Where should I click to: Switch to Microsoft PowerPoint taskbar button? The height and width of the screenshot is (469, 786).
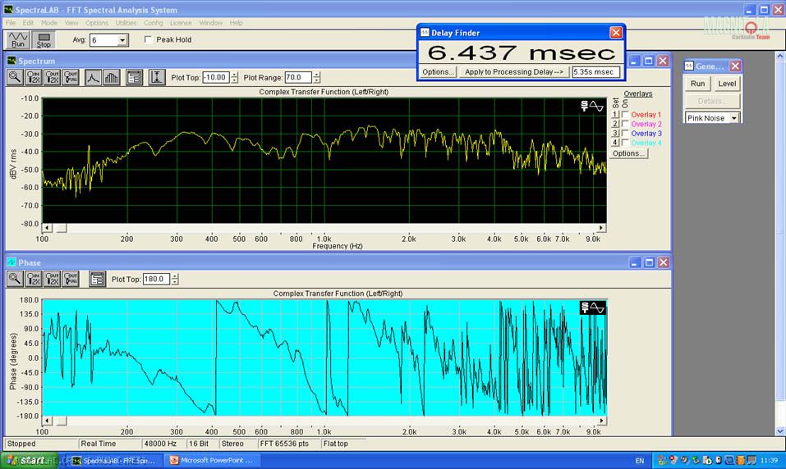point(212,461)
